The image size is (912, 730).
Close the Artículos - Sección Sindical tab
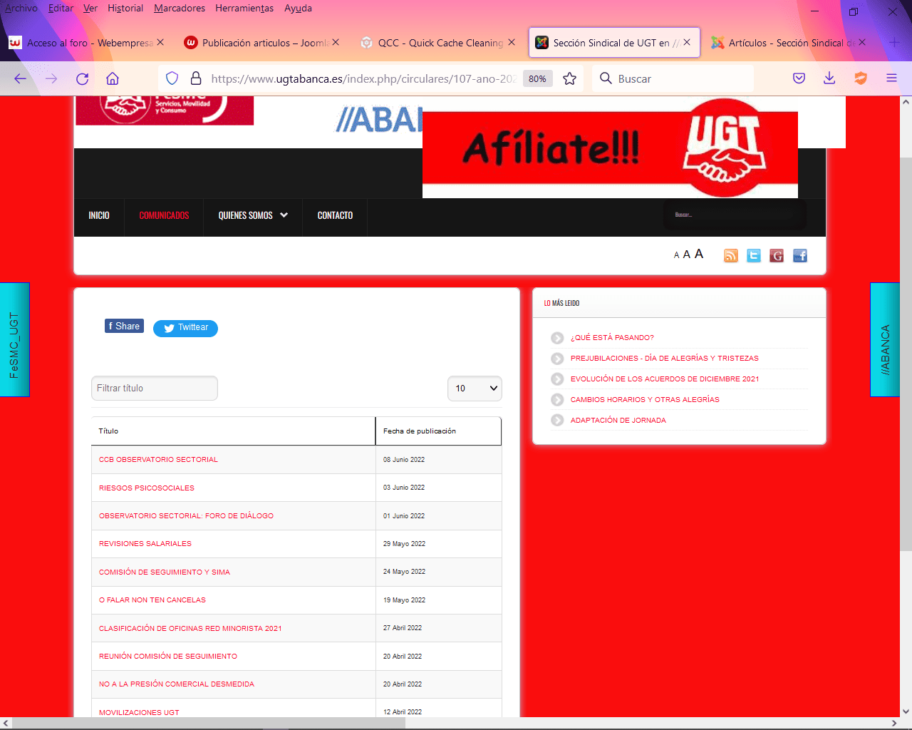coord(862,43)
